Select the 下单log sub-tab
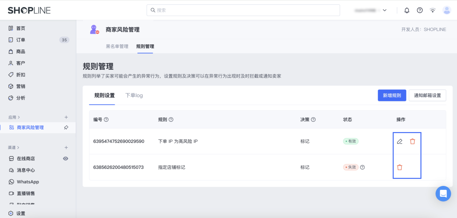457x218 pixels. point(134,95)
